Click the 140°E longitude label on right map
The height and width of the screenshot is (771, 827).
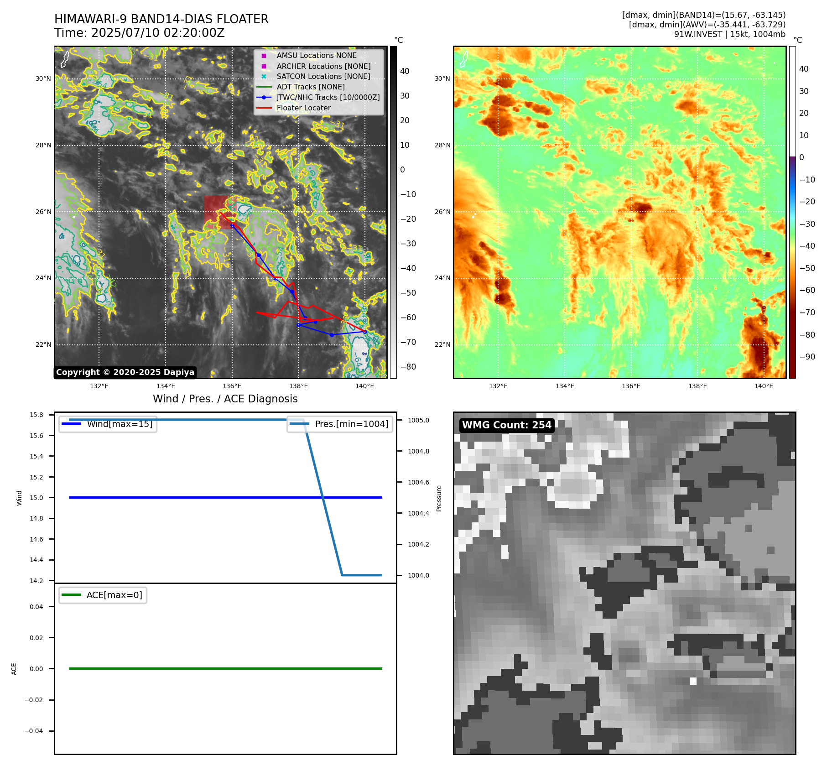pyautogui.click(x=764, y=386)
